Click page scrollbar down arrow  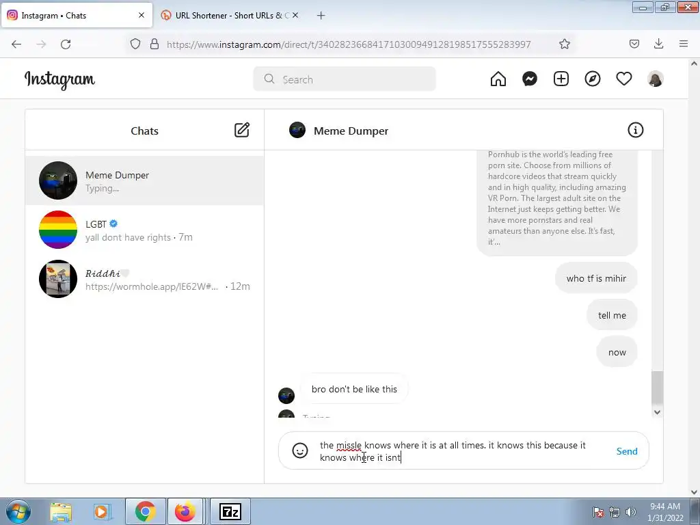[x=694, y=492]
